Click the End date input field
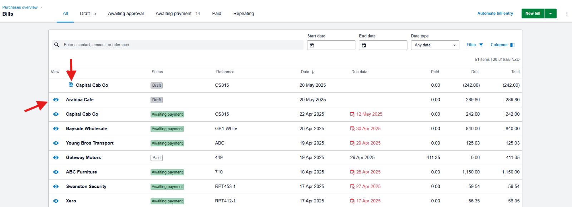Viewport: 572px width, 207px height. (383, 45)
